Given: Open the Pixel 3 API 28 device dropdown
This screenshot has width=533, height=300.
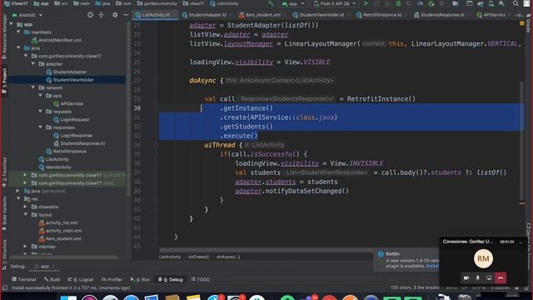Looking at the screenshot, I should pyautogui.click(x=335, y=3).
